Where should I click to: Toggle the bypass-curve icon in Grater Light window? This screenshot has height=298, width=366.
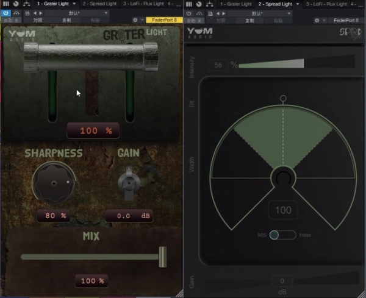16,13
